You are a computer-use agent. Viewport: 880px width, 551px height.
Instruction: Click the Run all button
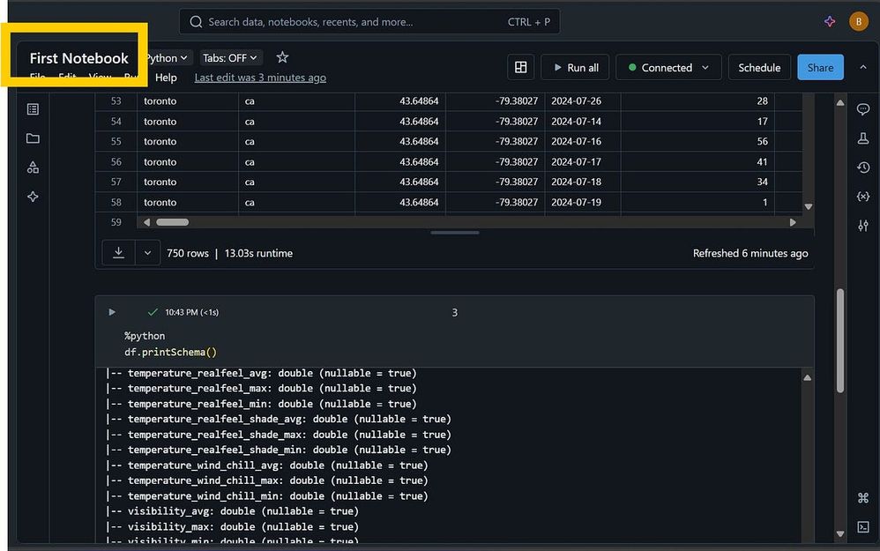coord(574,68)
